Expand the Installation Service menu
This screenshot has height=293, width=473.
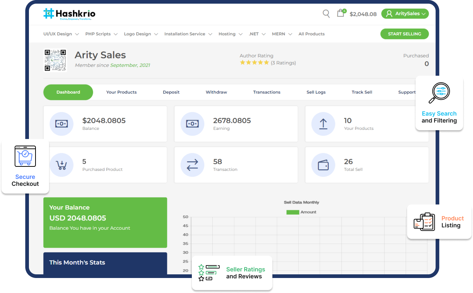click(x=188, y=34)
